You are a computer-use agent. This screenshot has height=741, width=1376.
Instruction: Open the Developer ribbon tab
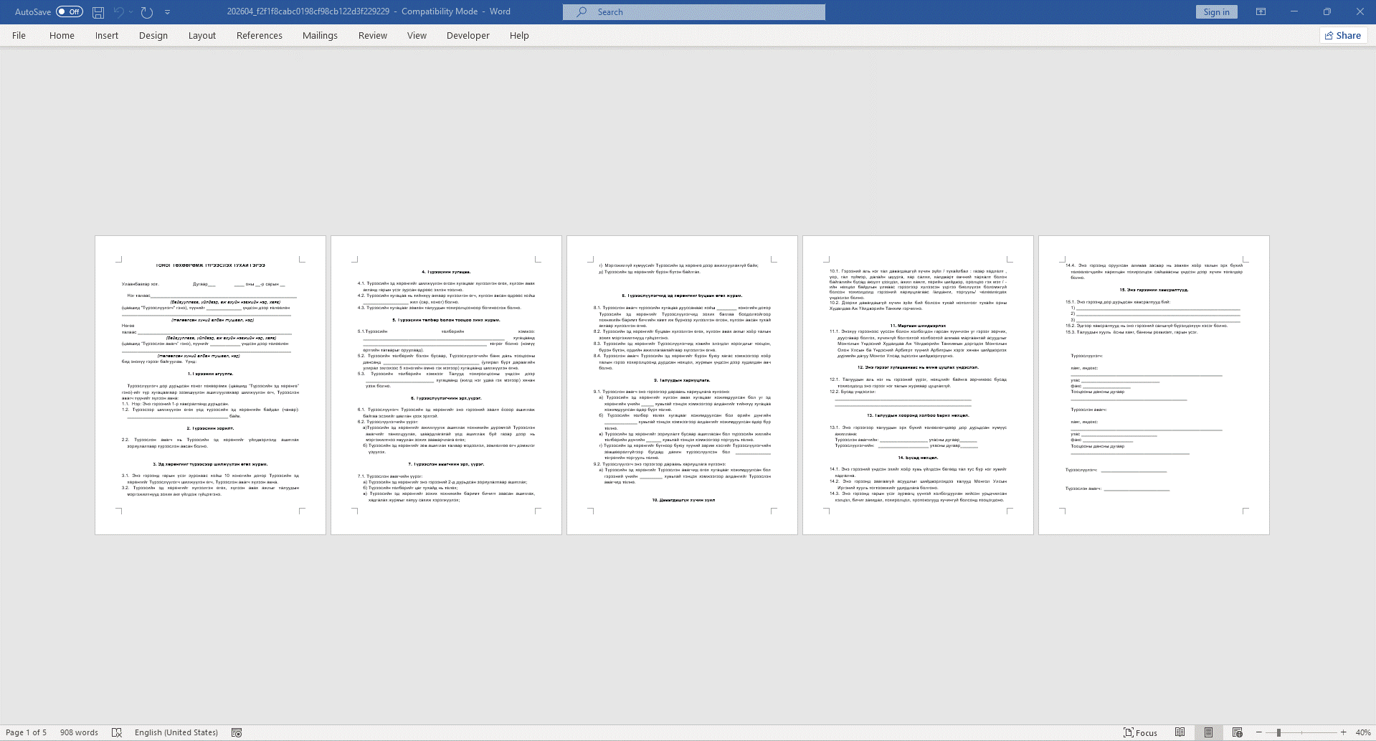468,36
